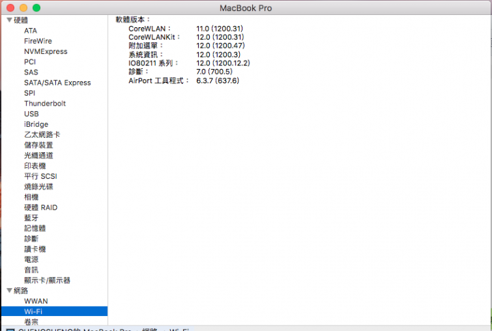
Task: Select 診斷 diagnostics in the sidebar
Action: coord(31,239)
